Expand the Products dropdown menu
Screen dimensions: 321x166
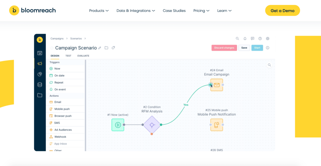click(99, 11)
